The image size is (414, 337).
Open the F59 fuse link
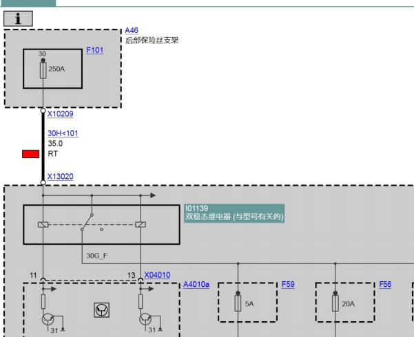[288, 284]
